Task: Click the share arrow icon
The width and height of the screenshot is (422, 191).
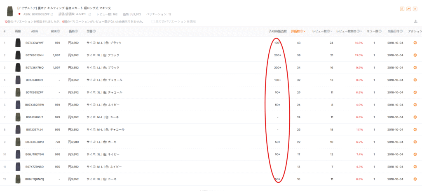Action: click(408, 9)
